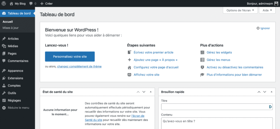
Task: Click the Médias sidebar icon
Action: click(x=4, y=46)
